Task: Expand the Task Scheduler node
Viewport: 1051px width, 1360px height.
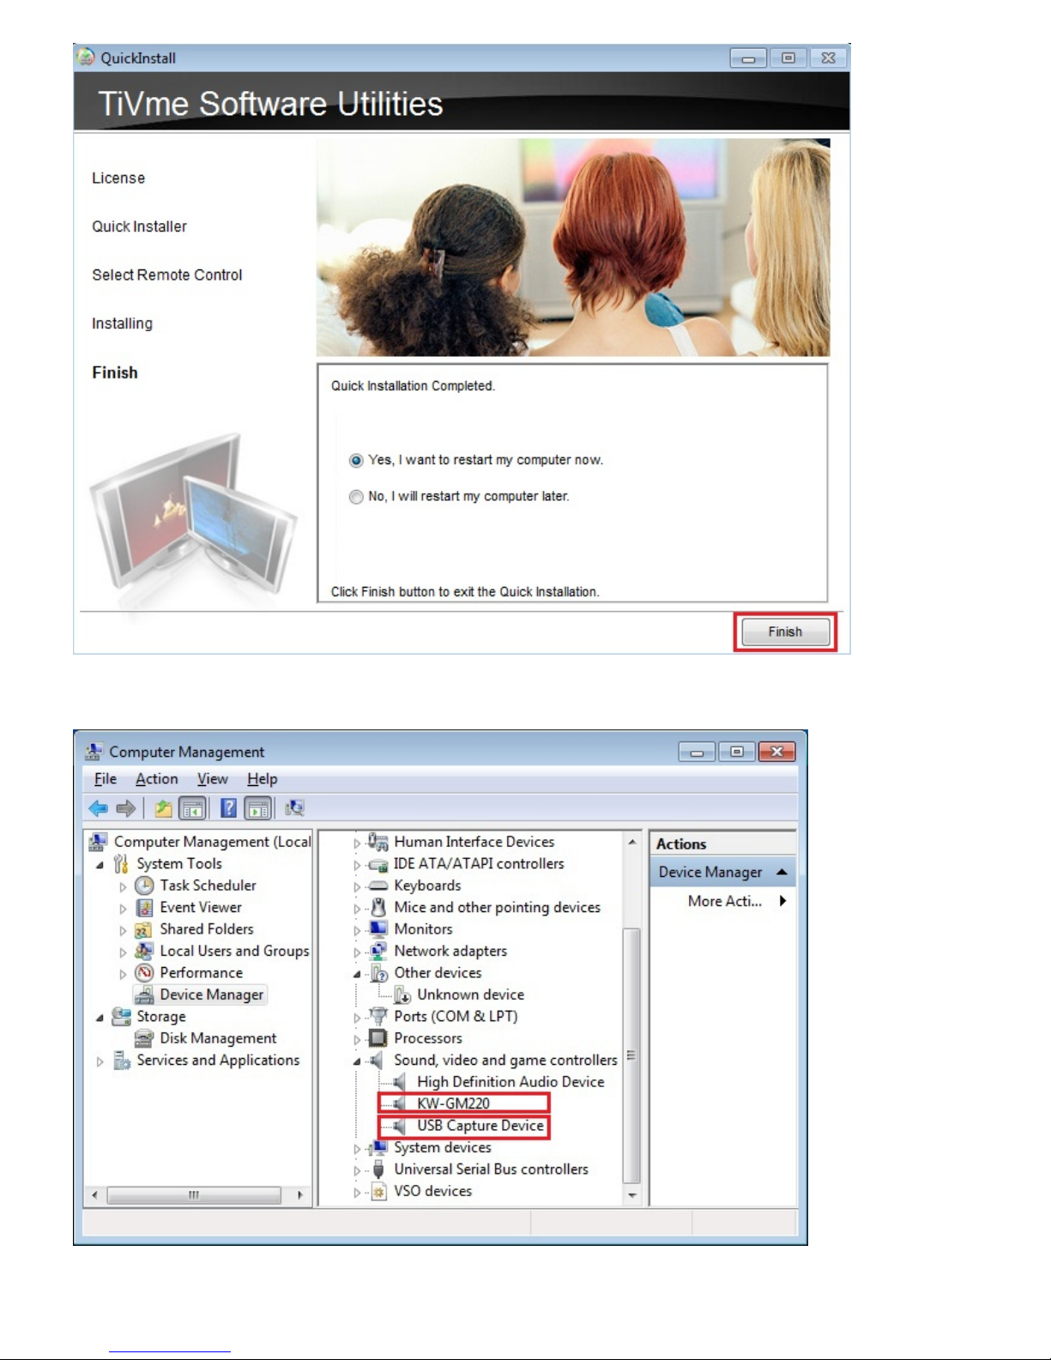Action: 123,886
